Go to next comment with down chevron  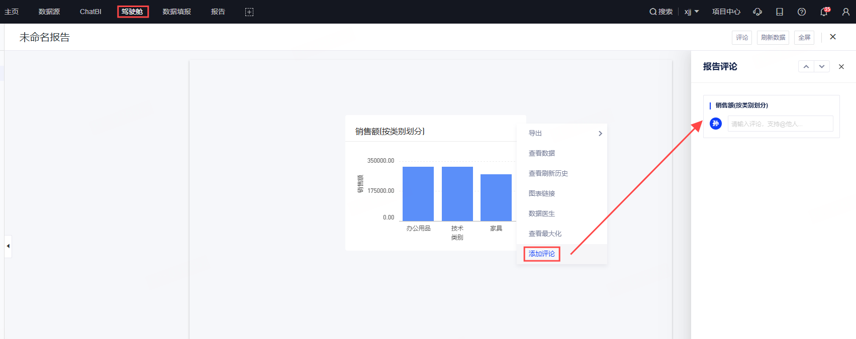822,67
